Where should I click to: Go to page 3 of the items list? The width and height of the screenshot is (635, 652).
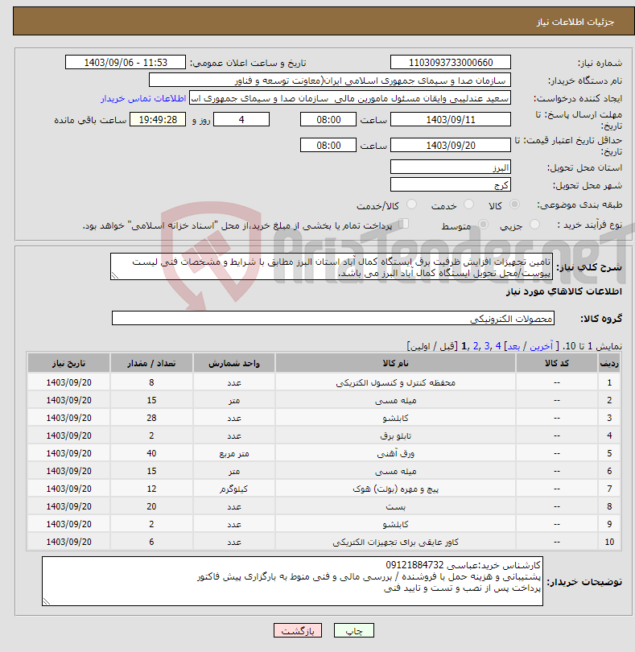[x=487, y=346]
